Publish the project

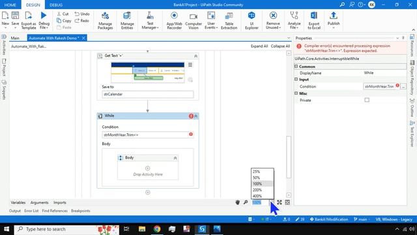pos(334,20)
